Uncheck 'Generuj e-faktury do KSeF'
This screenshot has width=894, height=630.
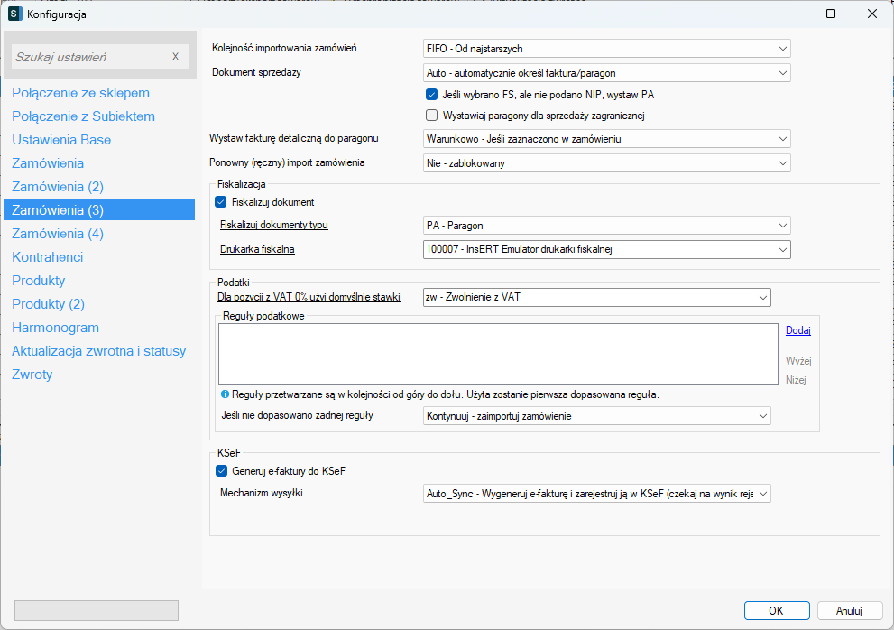tap(221, 470)
